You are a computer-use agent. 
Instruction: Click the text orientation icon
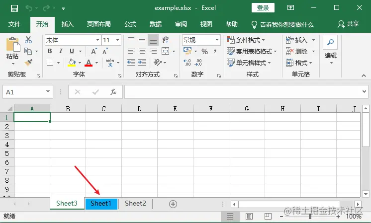tap(157, 63)
